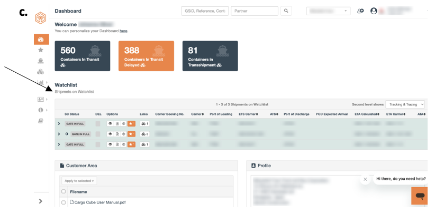Open the book manual icon in sidebar
The height and width of the screenshot is (213, 435).
[x=41, y=121]
